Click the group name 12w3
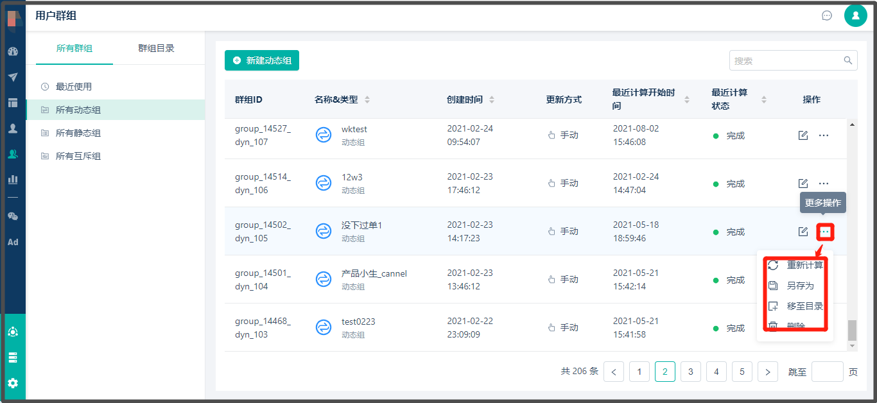 coord(352,177)
